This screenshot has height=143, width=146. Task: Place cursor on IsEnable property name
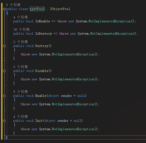[x=43, y=21]
